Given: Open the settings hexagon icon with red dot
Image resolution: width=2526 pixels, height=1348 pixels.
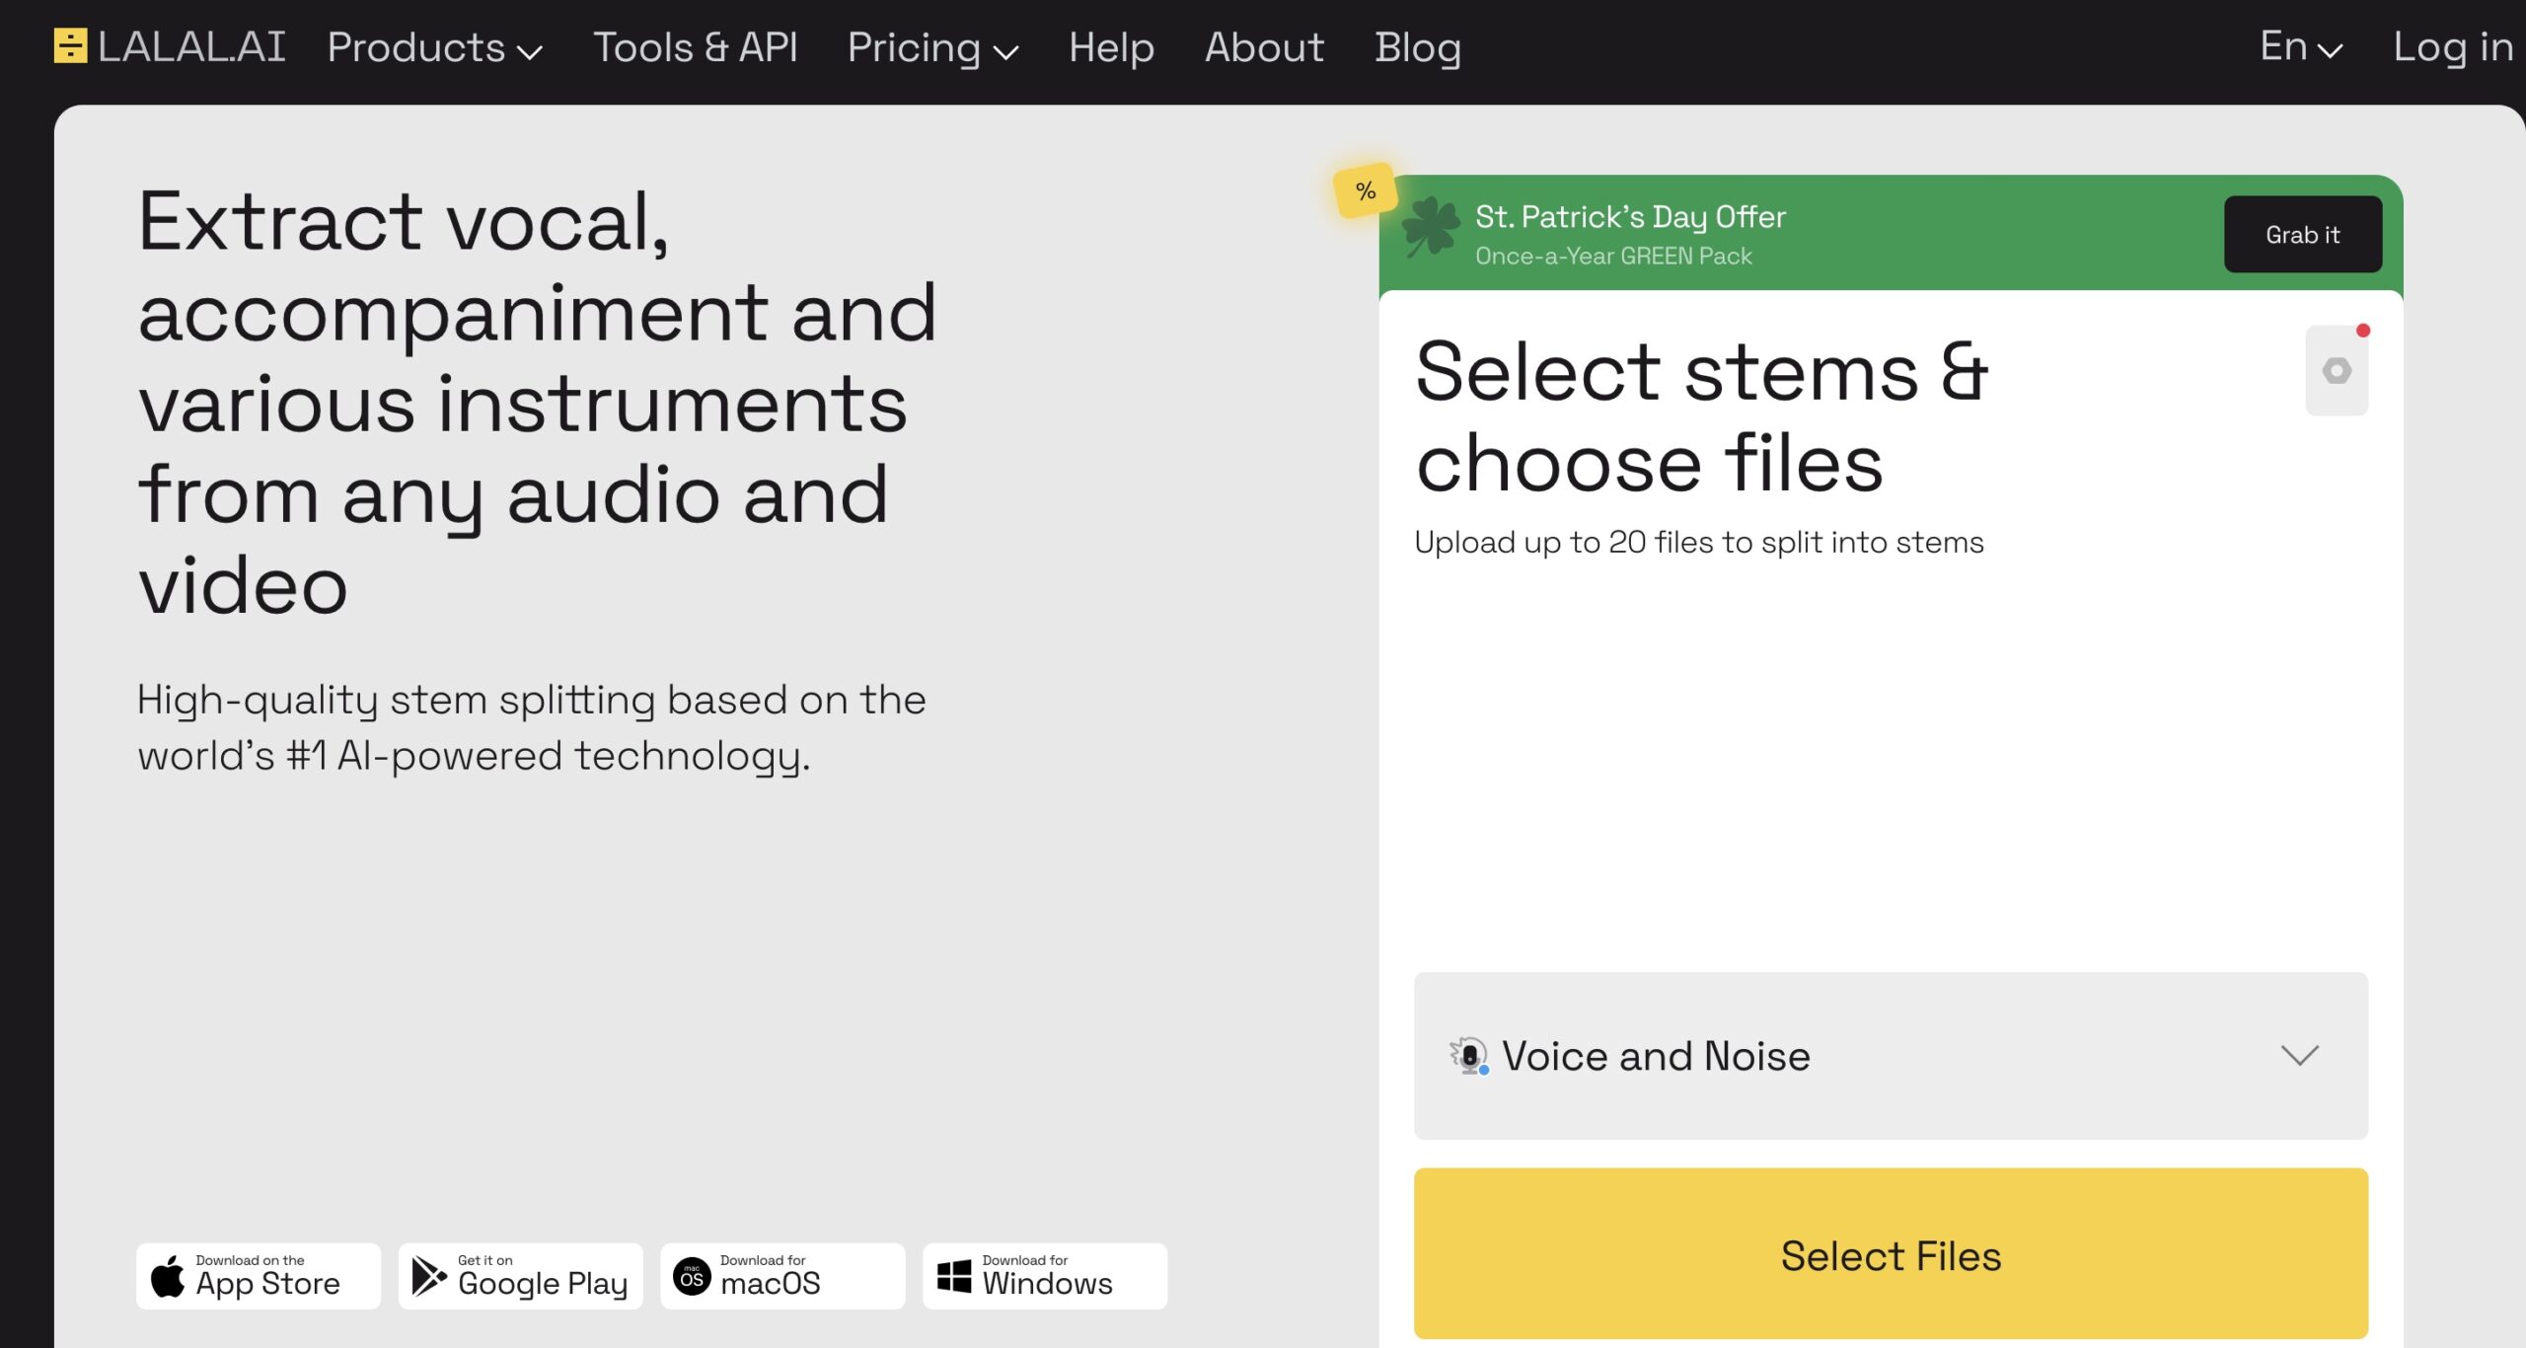Looking at the screenshot, I should pyautogui.click(x=2336, y=371).
